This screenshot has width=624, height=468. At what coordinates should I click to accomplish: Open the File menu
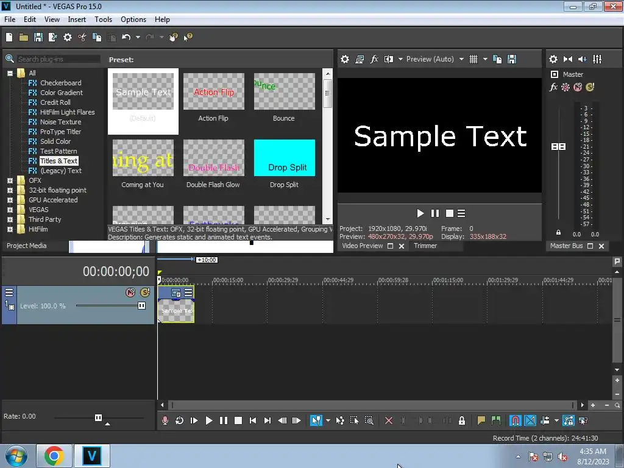(x=10, y=19)
